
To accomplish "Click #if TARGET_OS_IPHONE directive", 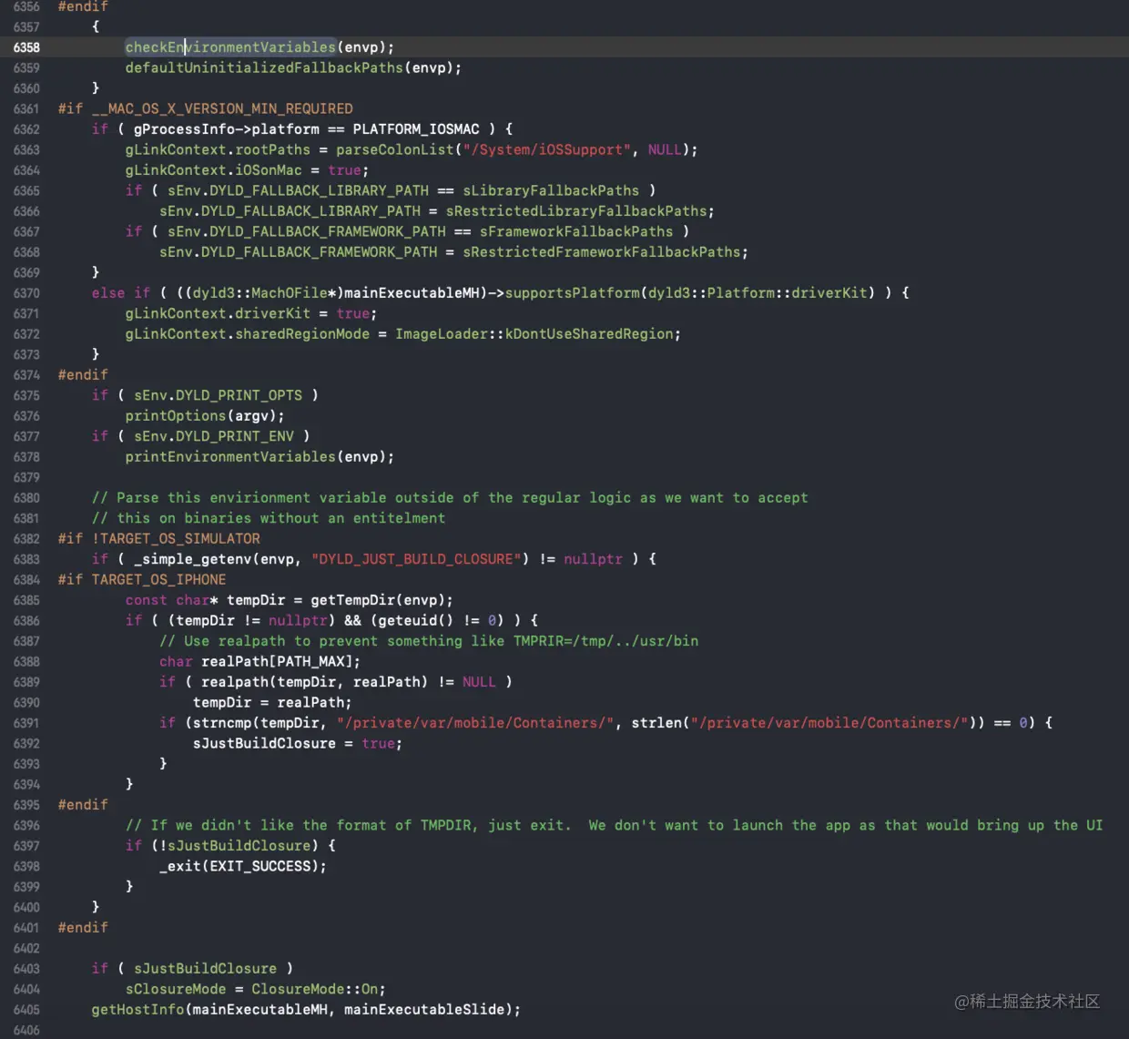I will click(x=142, y=580).
